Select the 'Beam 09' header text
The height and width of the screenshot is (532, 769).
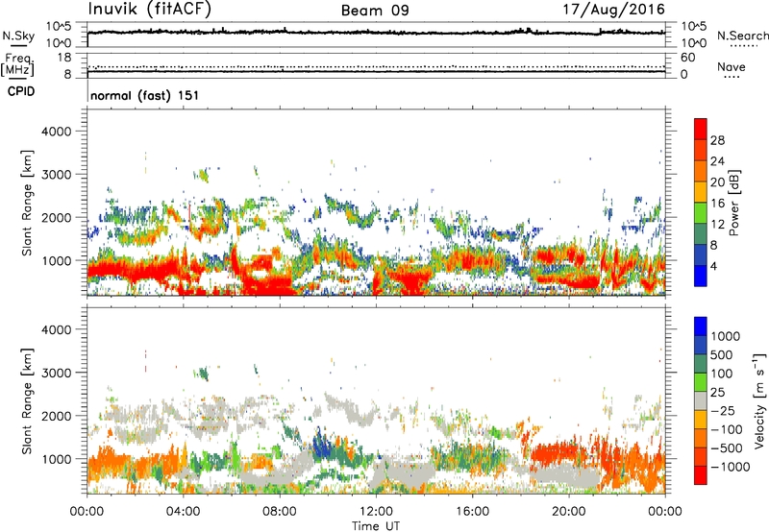[x=375, y=11]
